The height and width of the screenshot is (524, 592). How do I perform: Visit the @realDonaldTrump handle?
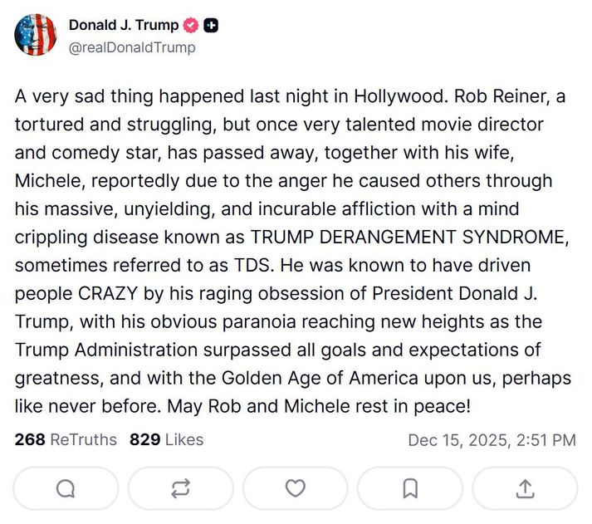pos(132,47)
